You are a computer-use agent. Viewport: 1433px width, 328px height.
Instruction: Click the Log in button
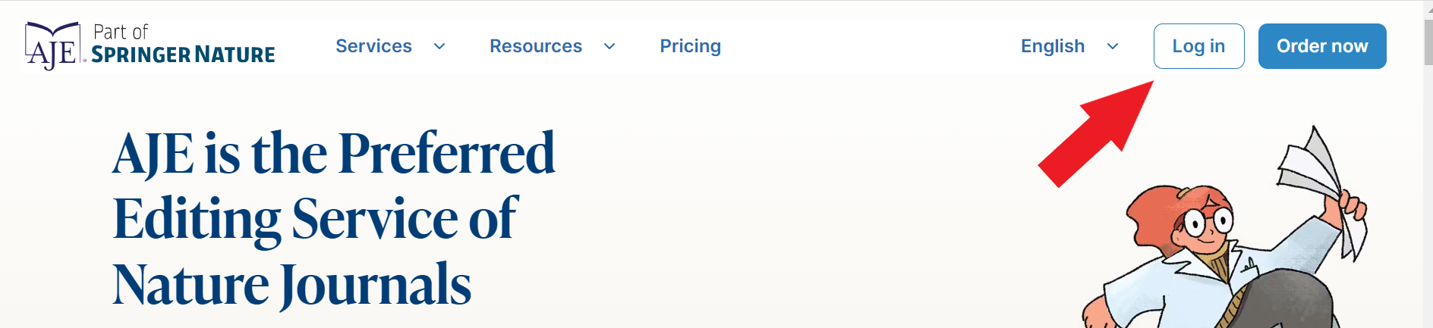(1199, 46)
